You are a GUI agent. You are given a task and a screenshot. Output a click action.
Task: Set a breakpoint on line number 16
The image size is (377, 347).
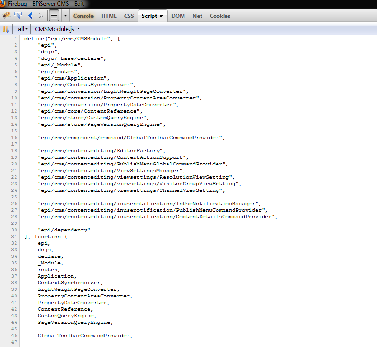pos(14,138)
